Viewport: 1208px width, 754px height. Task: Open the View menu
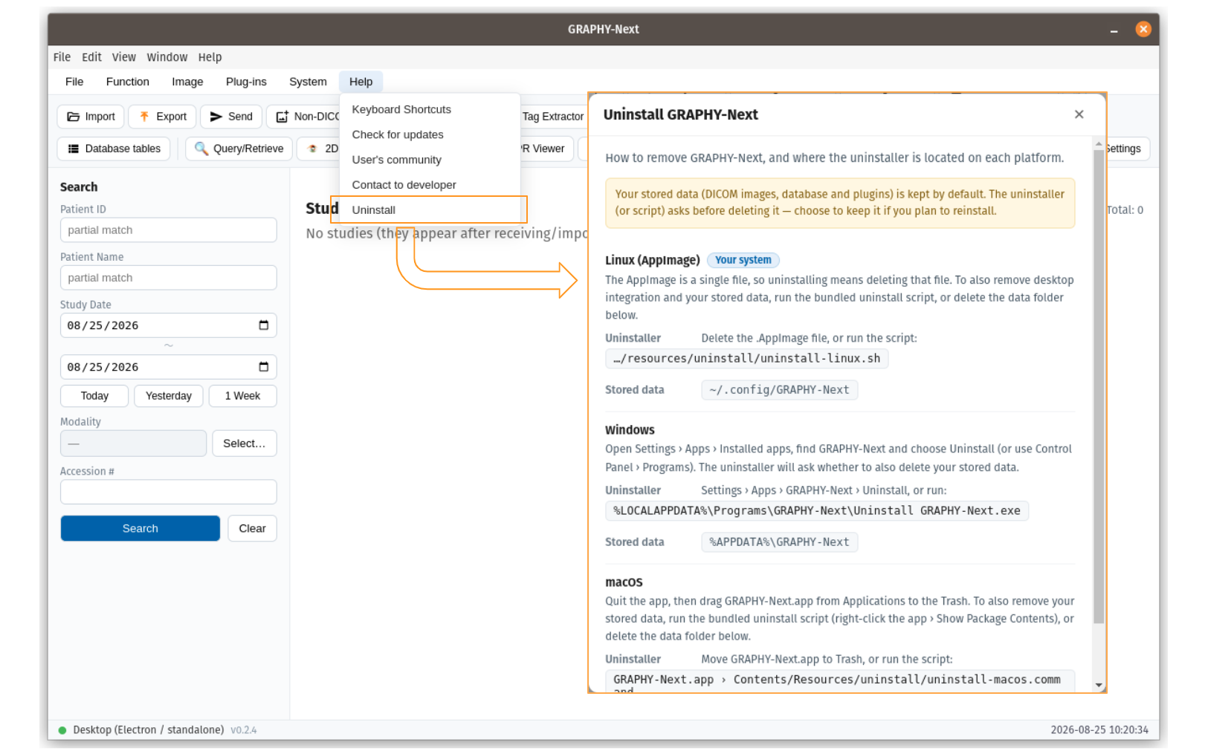tap(124, 57)
